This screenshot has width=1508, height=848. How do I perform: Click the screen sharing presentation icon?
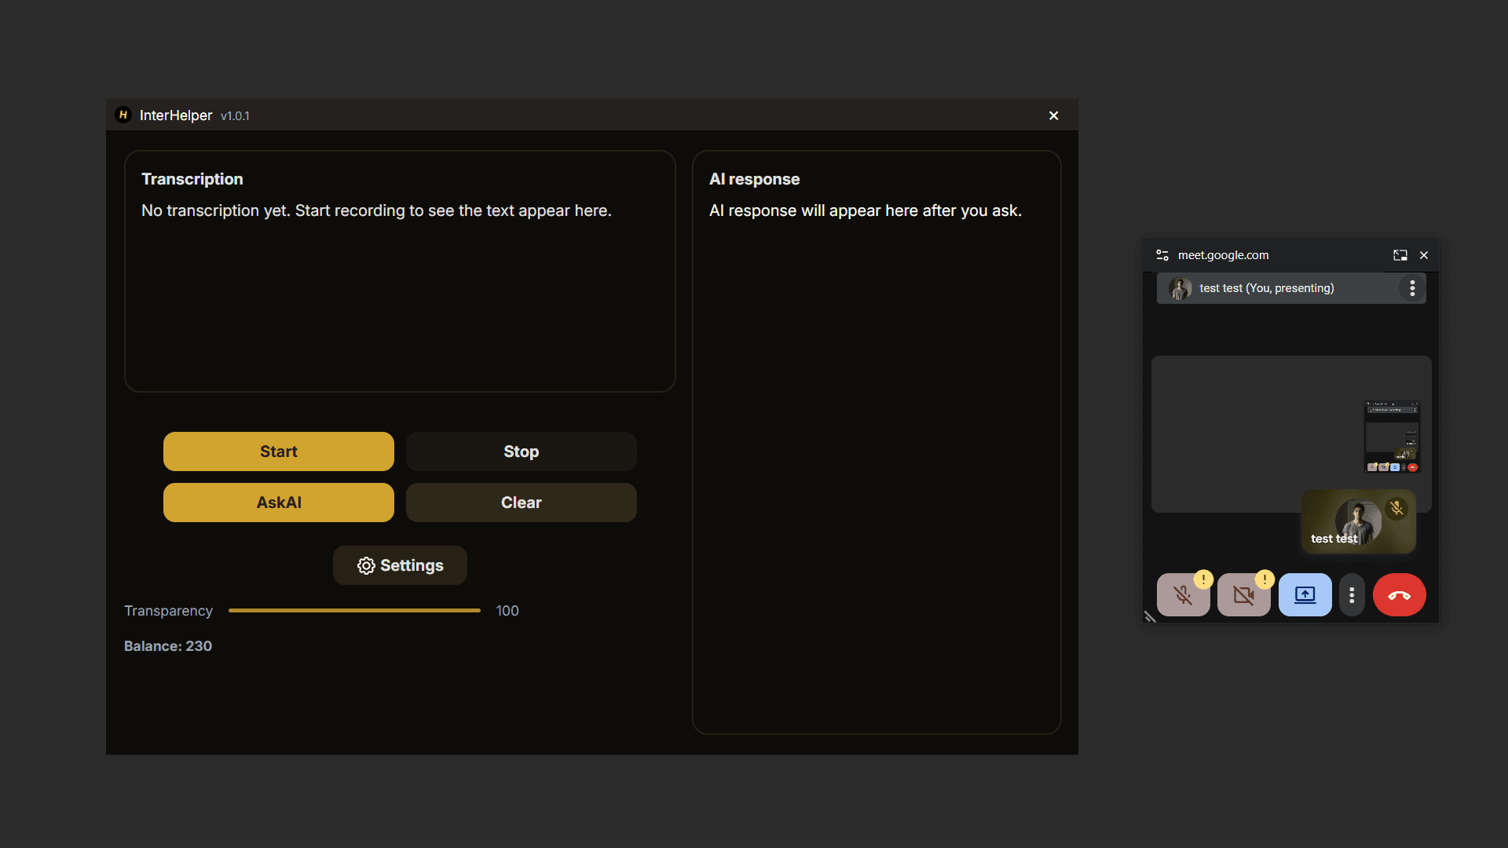(1305, 594)
